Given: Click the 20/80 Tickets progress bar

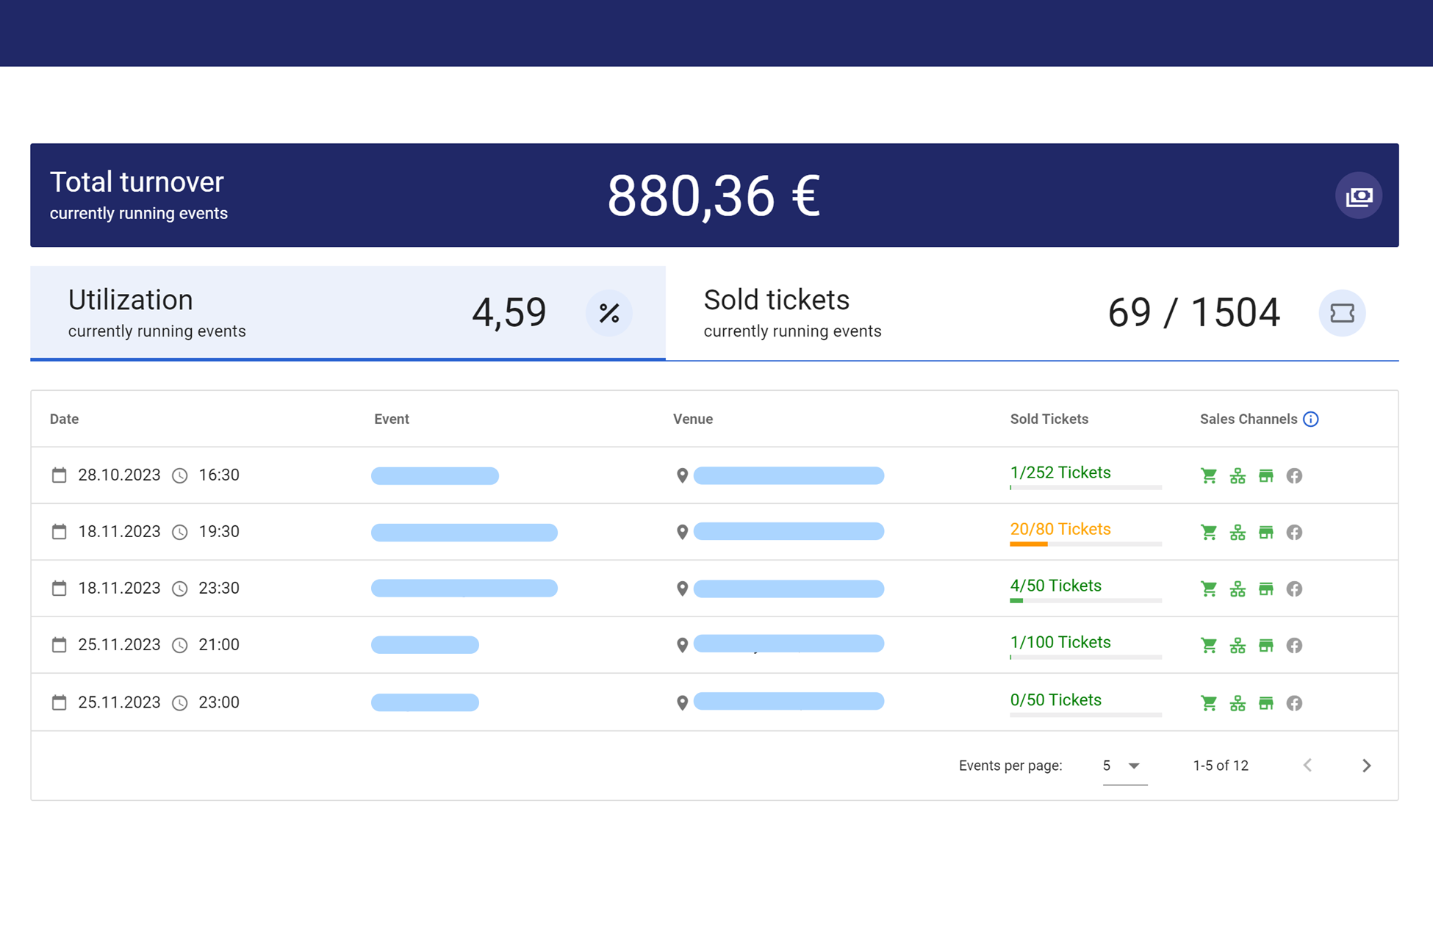Looking at the screenshot, I should tap(1085, 544).
